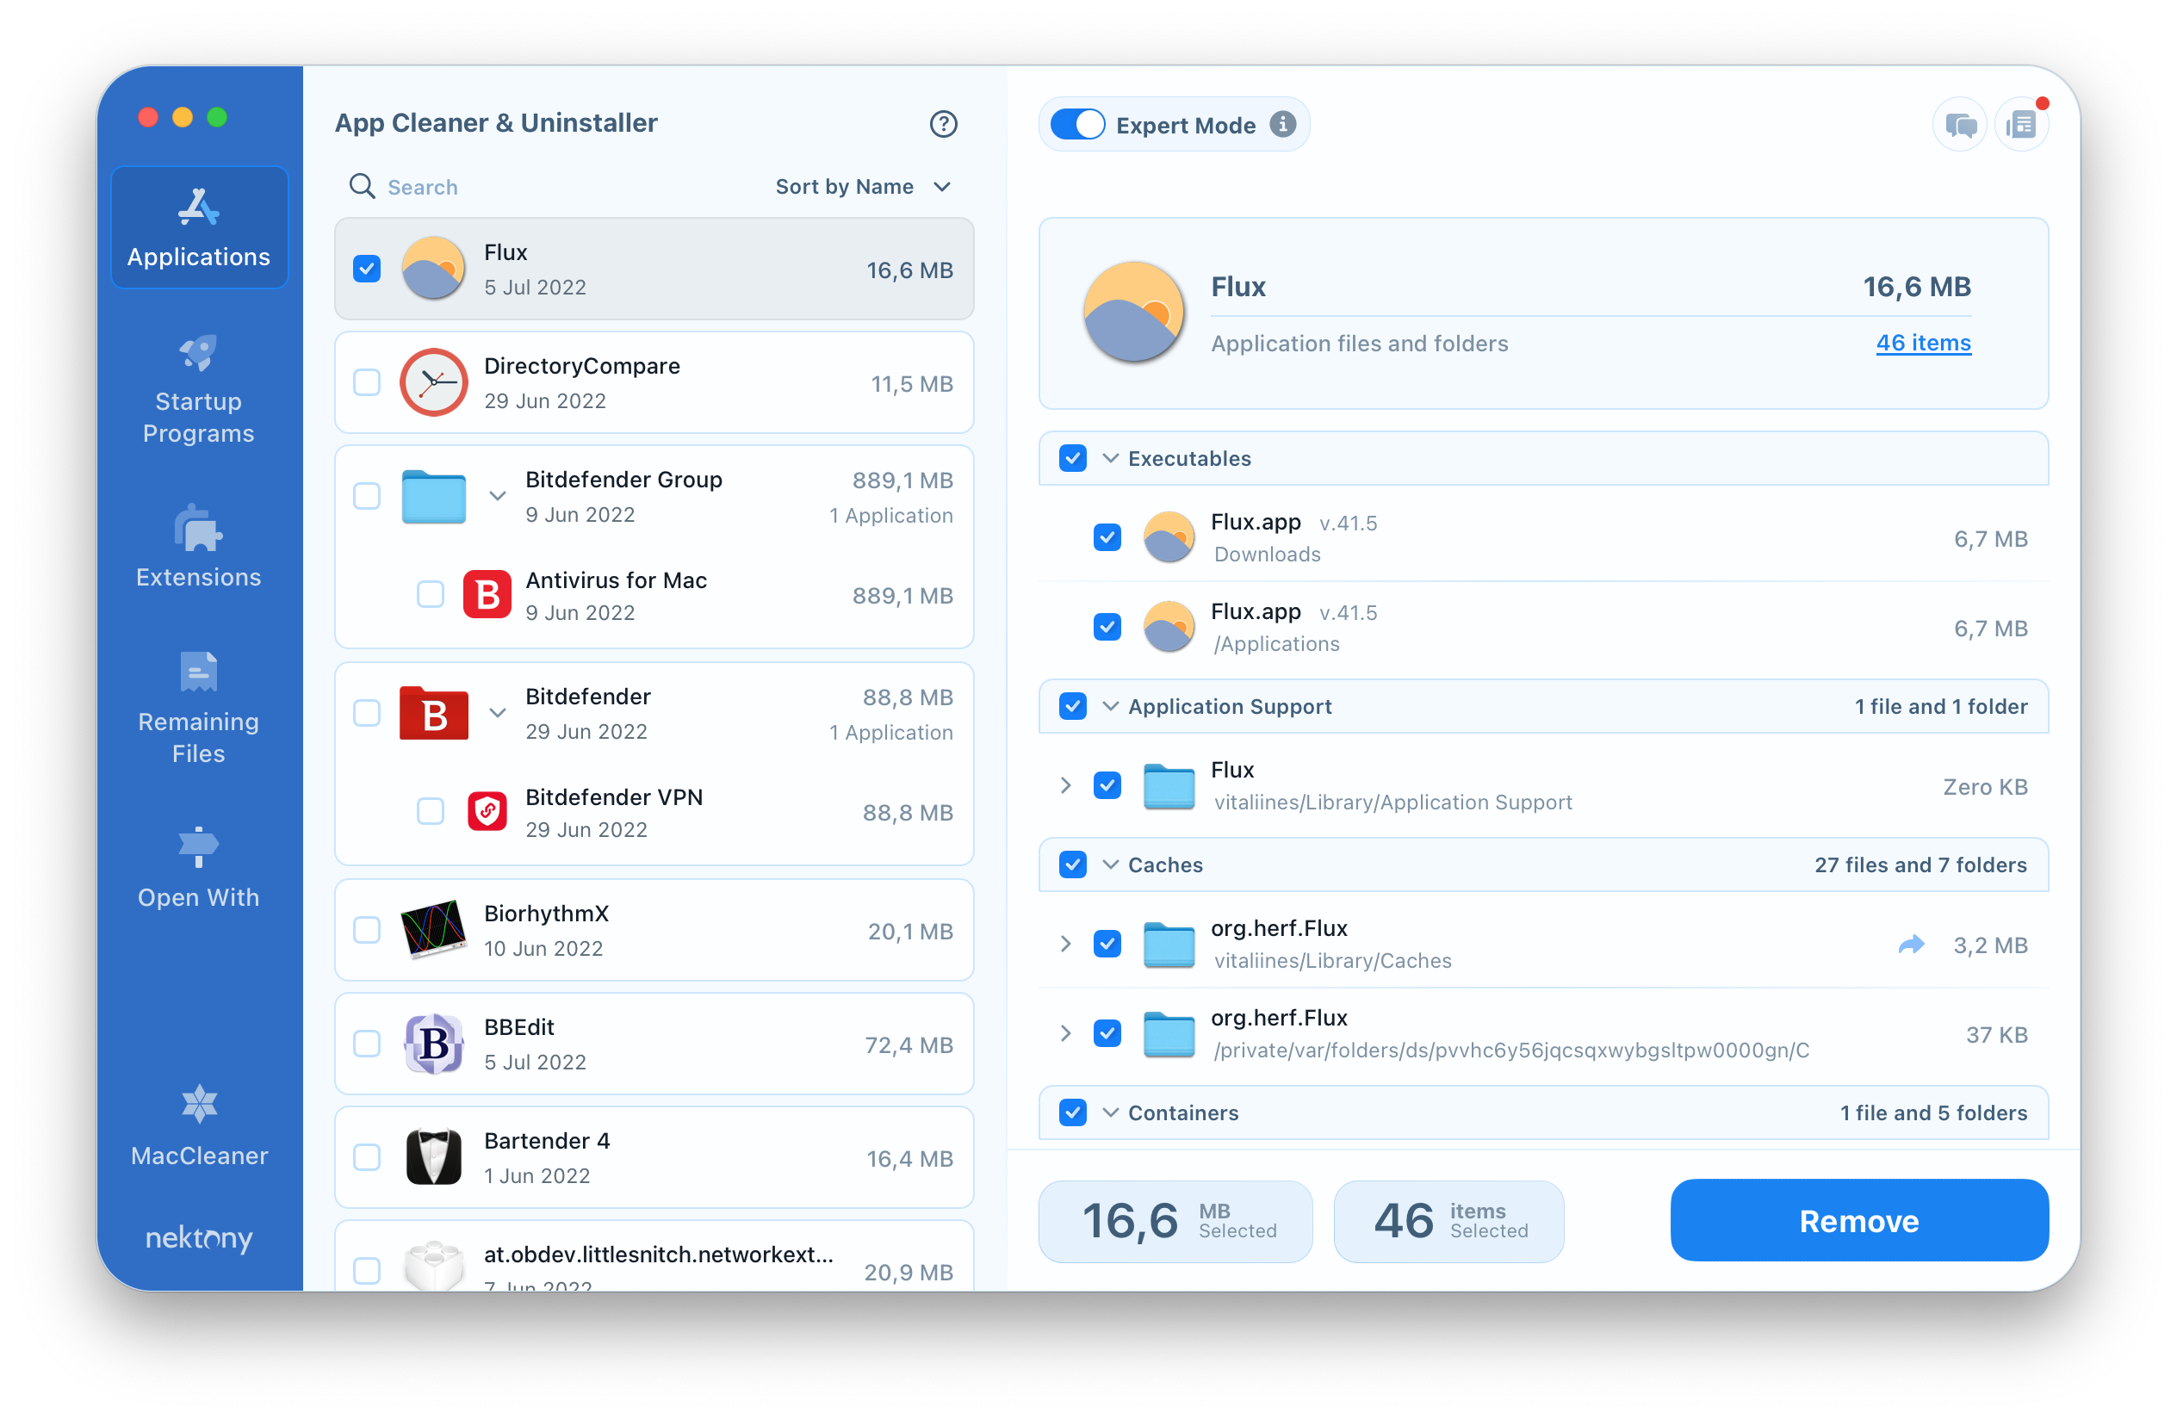Screen dimensions: 2177x1419
Task: Open Sort by Name dropdown
Action: (860, 186)
